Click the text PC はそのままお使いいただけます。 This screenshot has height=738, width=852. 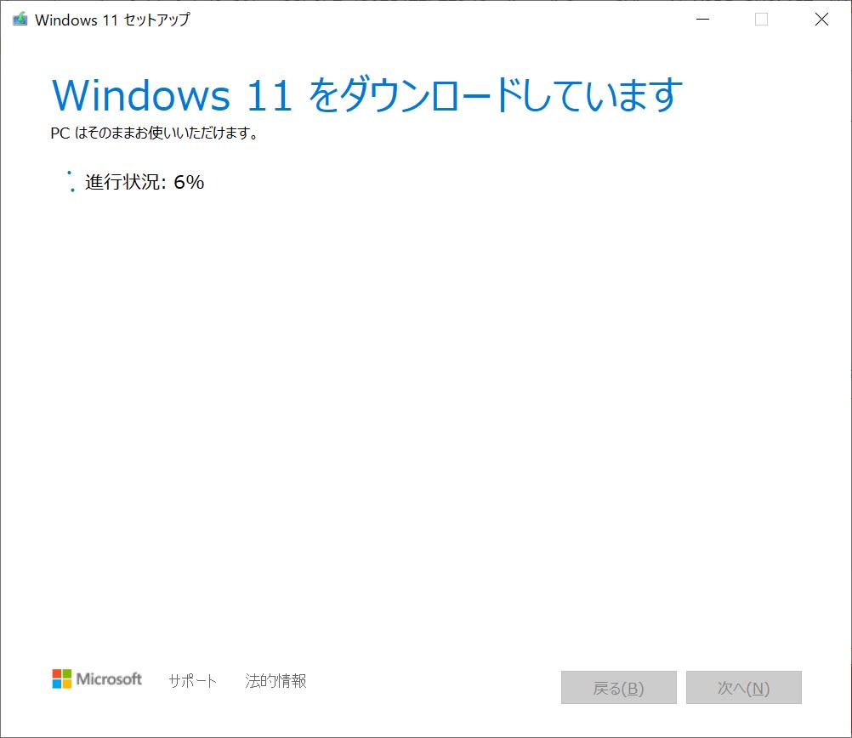pyautogui.click(x=154, y=133)
